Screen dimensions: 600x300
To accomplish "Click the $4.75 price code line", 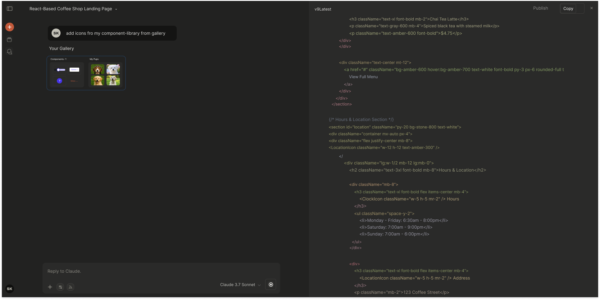I will 406,33.
